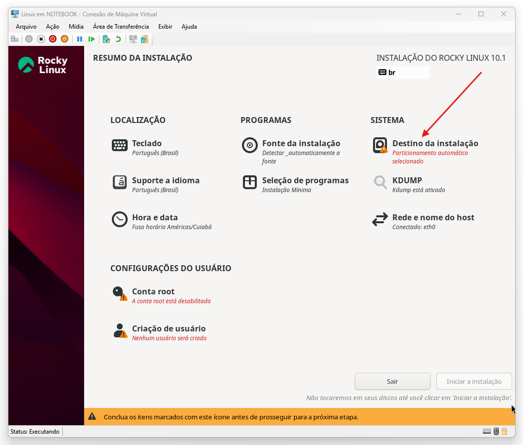The width and height of the screenshot is (523, 445).
Task: Click the green Reset play icon
Action: pyautogui.click(x=92, y=39)
